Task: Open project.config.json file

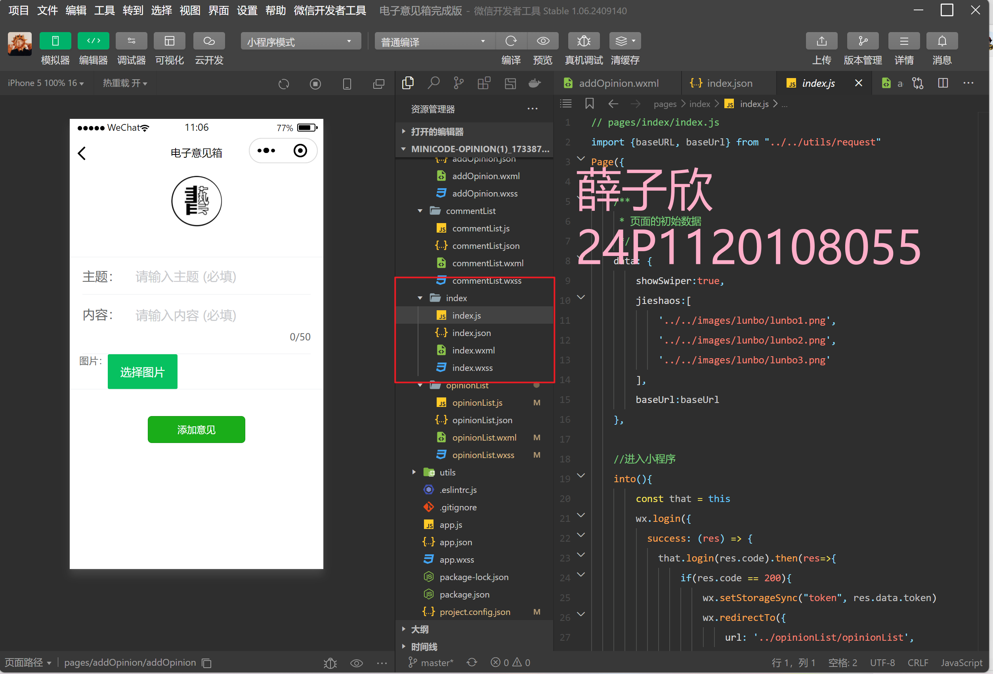Action: point(474,612)
